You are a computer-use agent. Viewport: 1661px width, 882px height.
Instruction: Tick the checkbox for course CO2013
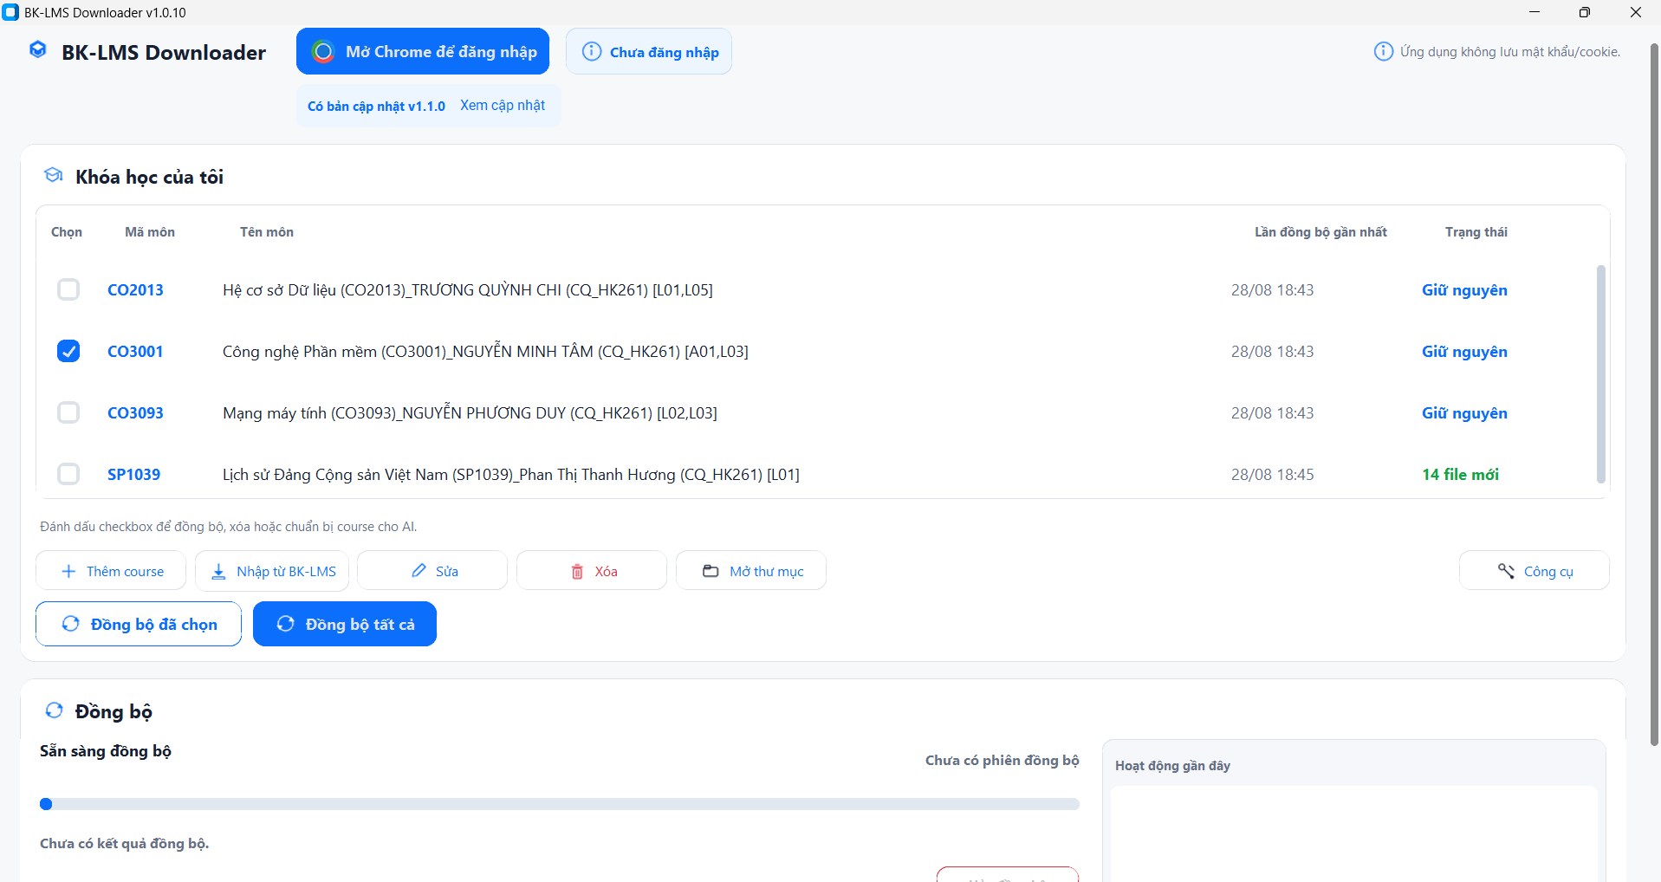point(68,289)
